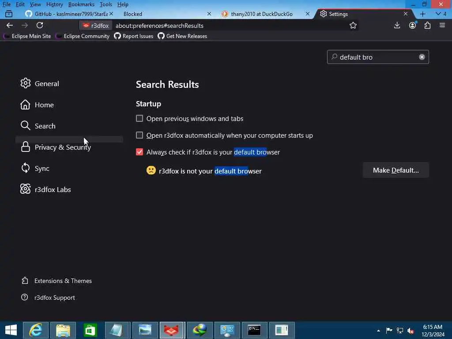Open Command Prompt from taskbar
This screenshot has width=452, height=339.
point(255,330)
